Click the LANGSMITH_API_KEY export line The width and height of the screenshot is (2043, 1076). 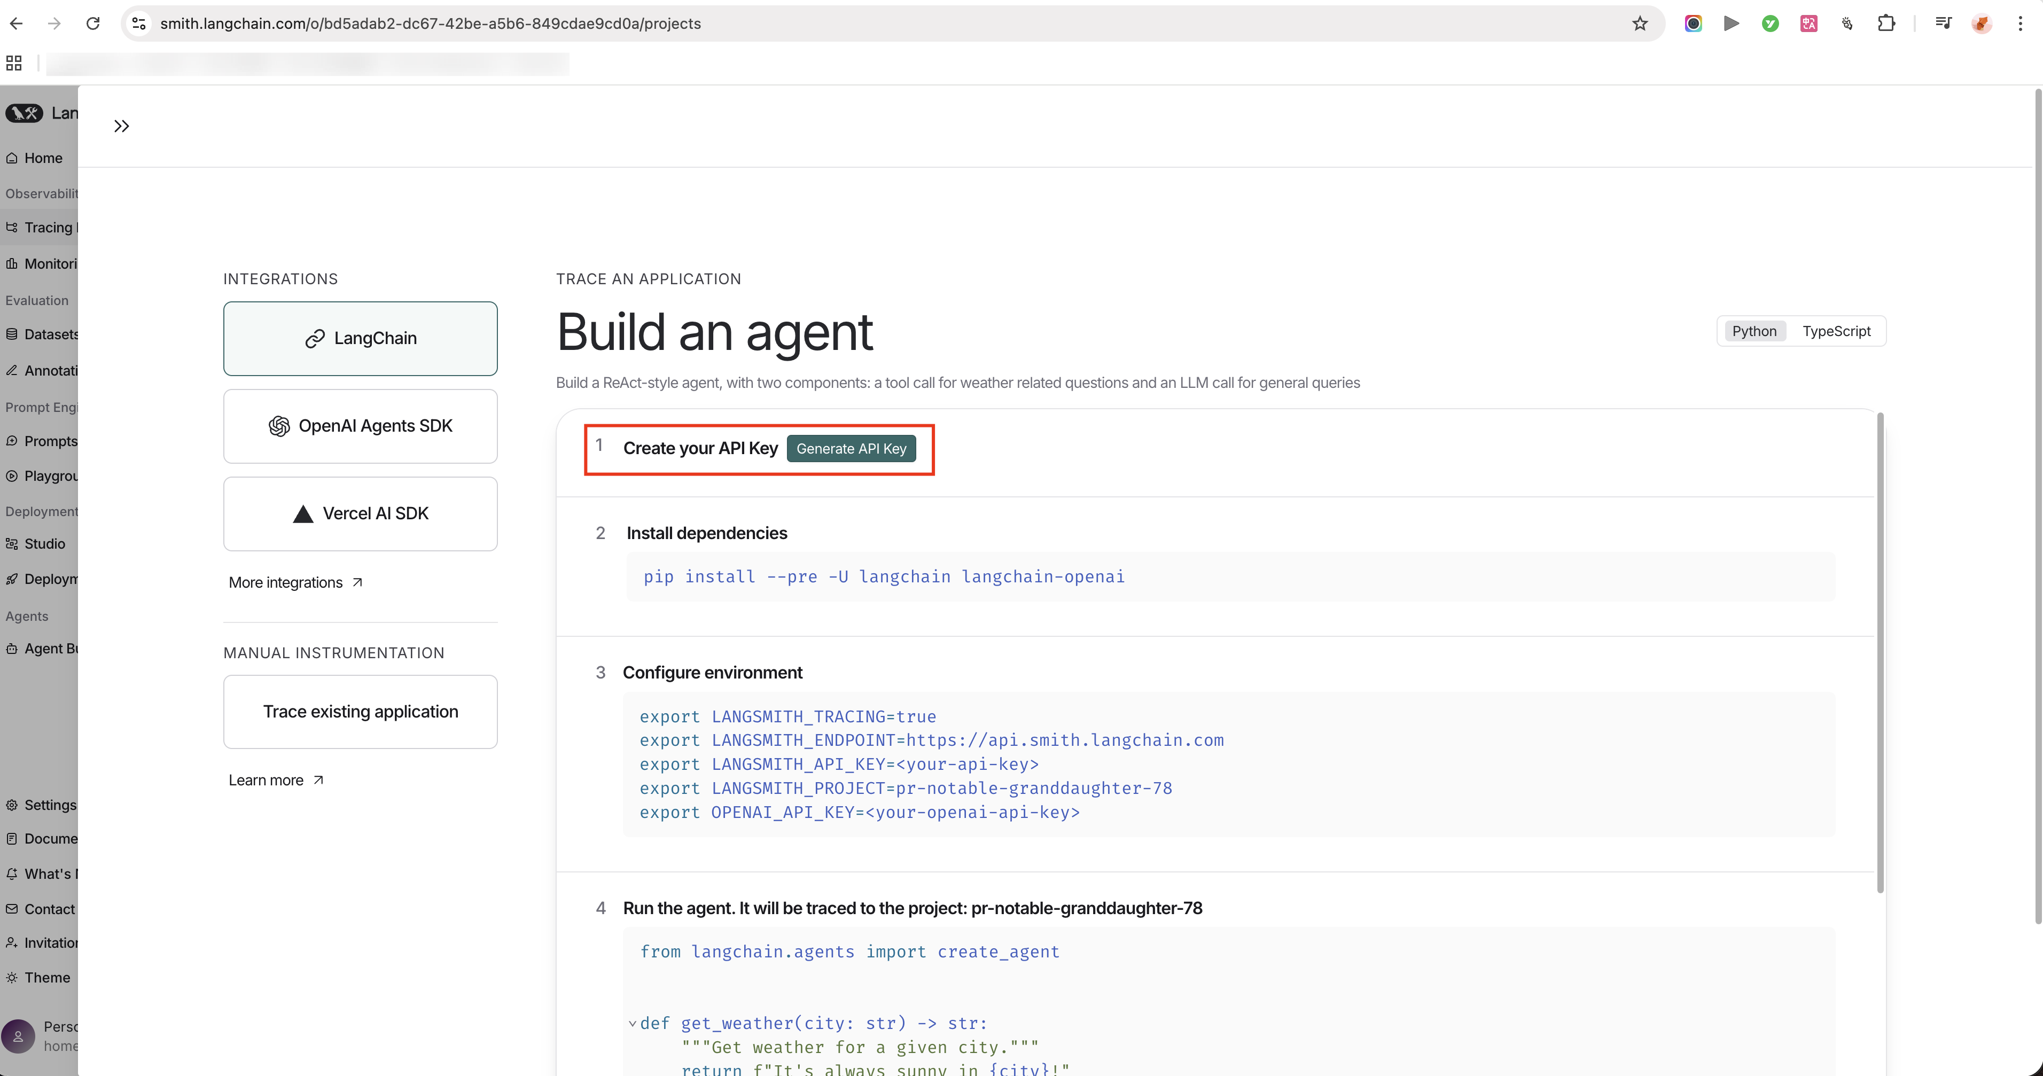(x=839, y=765)
